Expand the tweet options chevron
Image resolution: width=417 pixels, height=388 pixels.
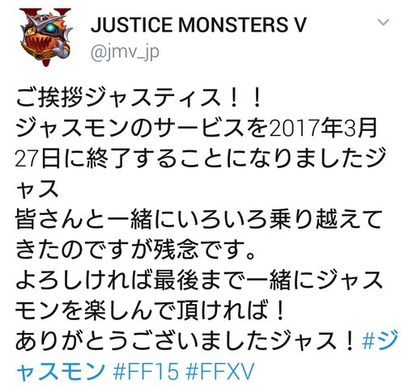click(384, 22)
